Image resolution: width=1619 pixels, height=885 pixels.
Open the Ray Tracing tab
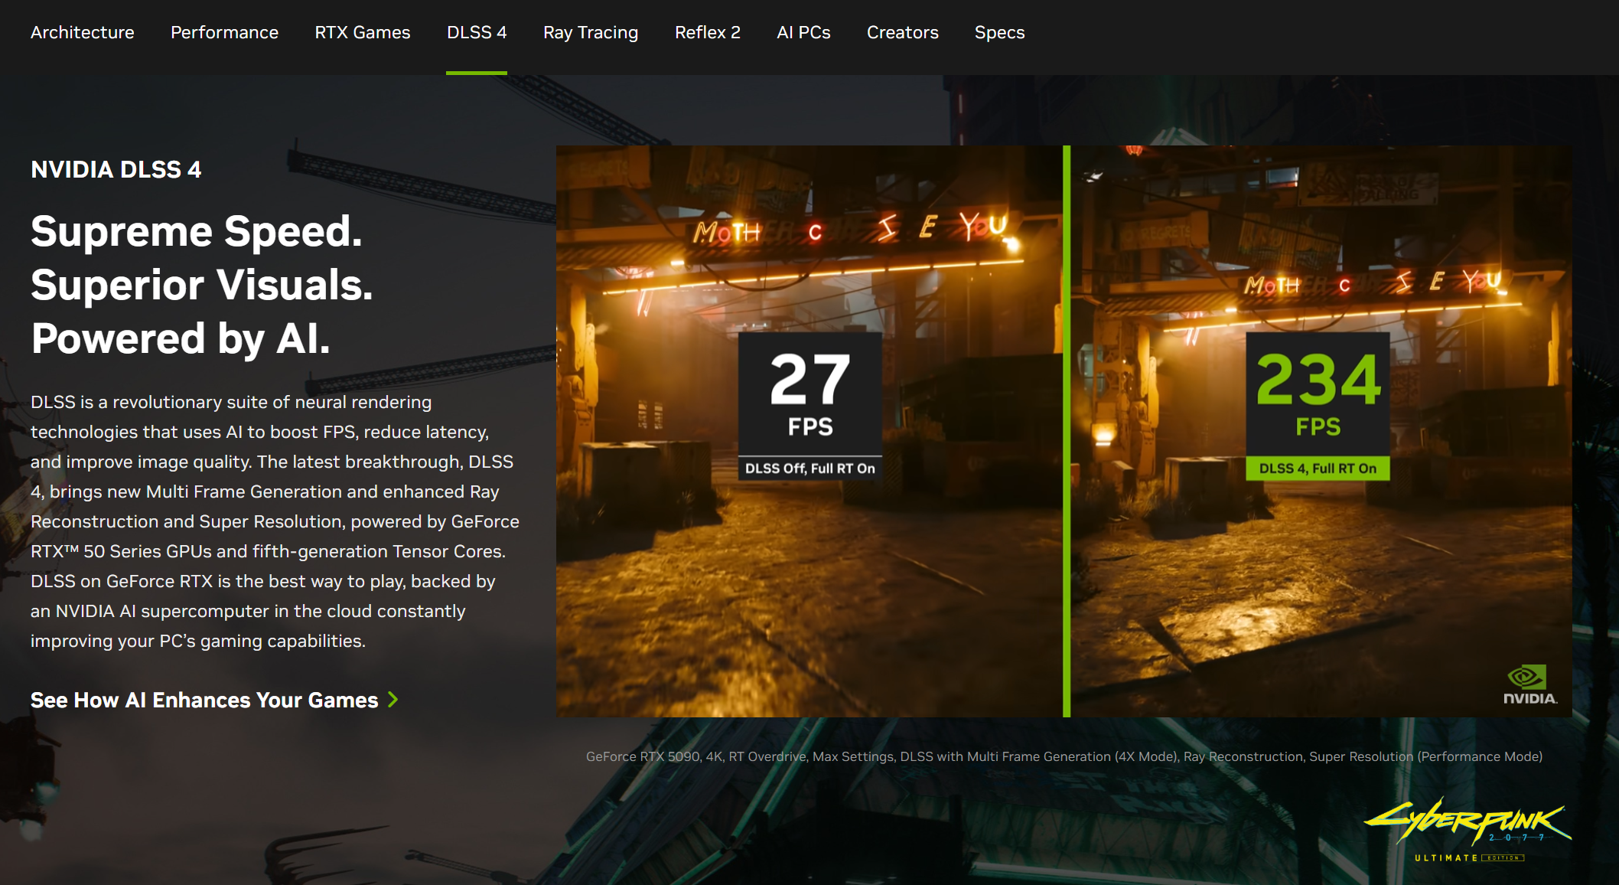590,32
